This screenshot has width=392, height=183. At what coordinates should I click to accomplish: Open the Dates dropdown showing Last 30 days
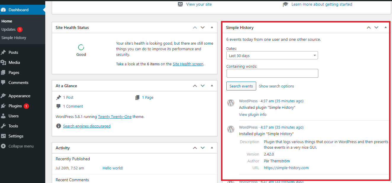tap(272, 56)
